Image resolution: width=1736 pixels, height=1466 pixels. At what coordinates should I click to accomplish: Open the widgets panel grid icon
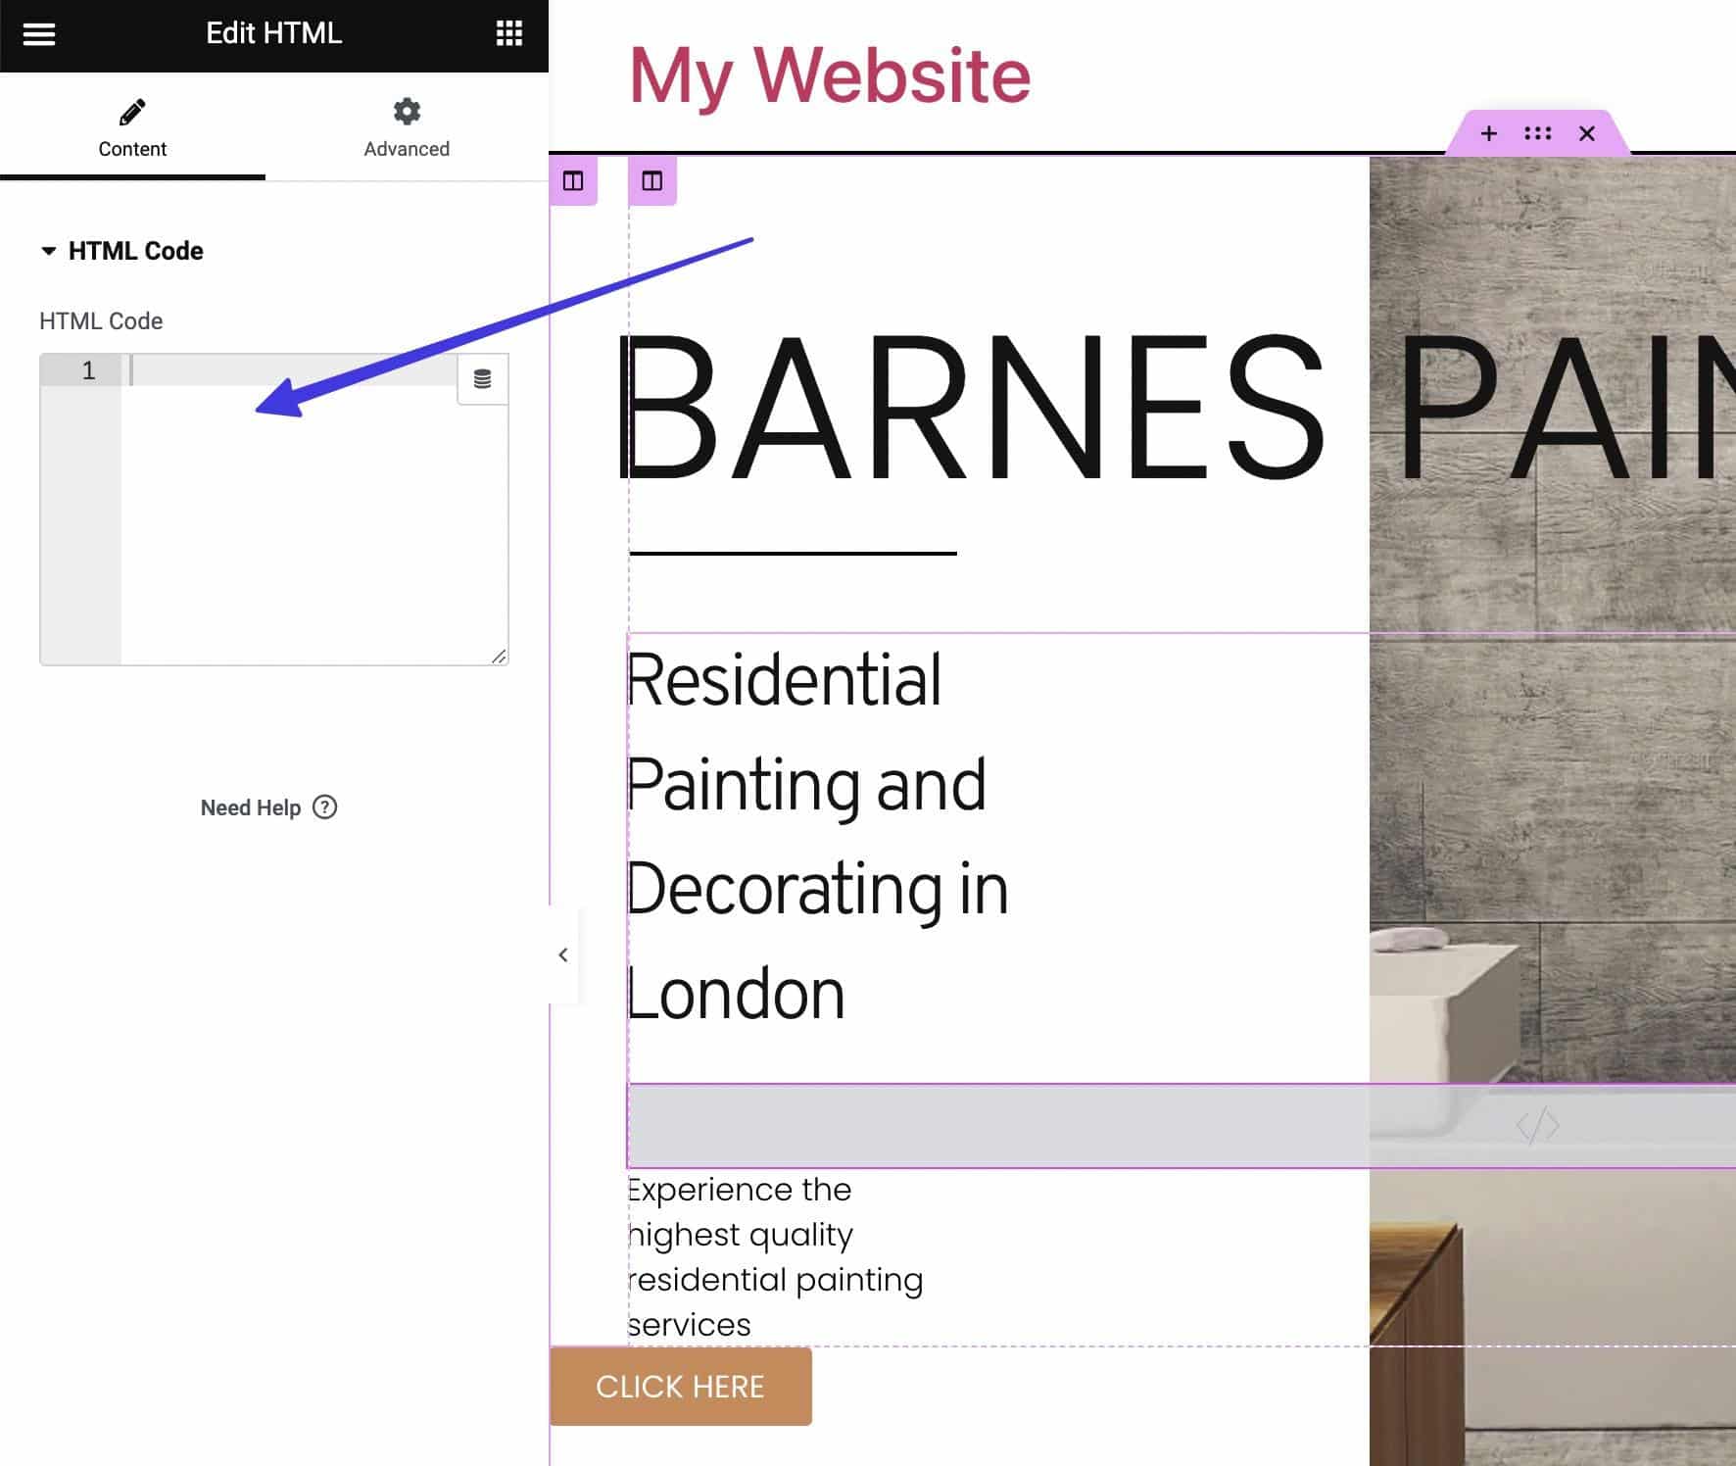click(x=508, y=33)
